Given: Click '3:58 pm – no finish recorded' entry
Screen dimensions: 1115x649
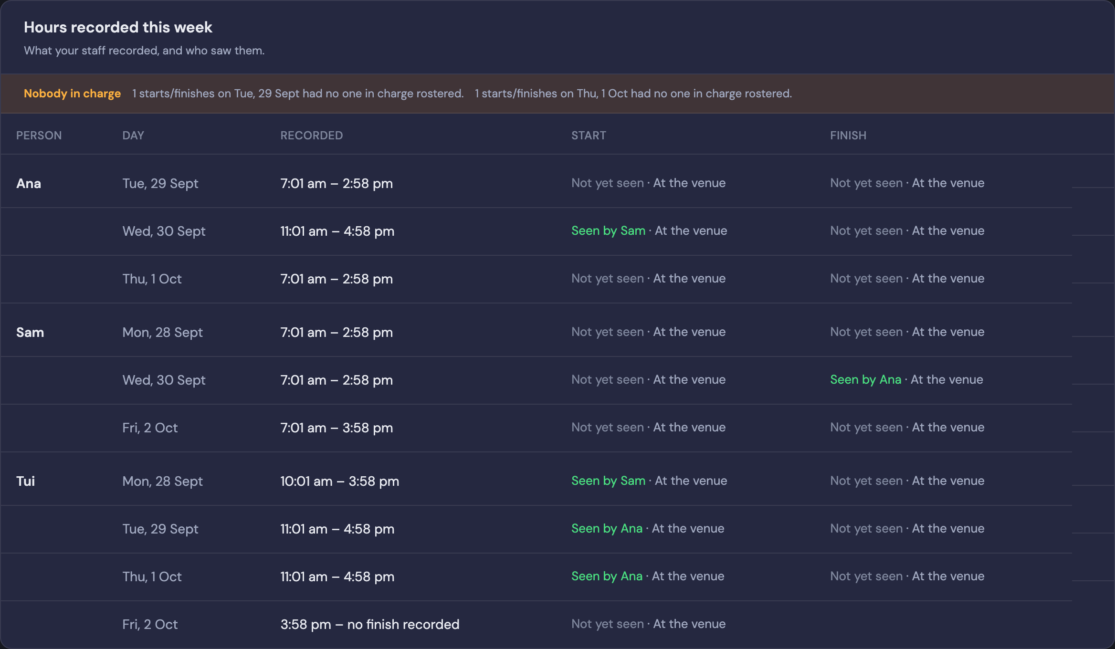Looking at the screenshot, I should 370,625.
